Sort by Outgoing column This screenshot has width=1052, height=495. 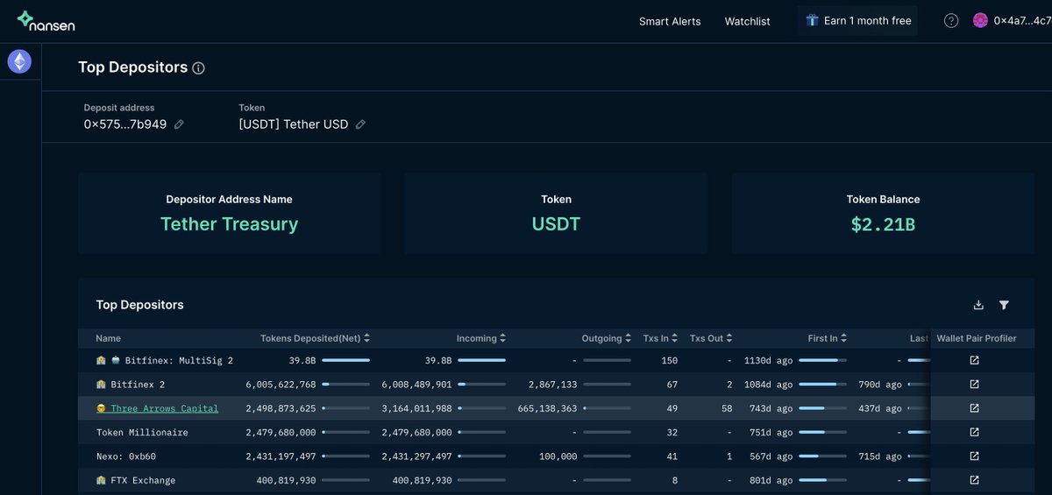607,338
